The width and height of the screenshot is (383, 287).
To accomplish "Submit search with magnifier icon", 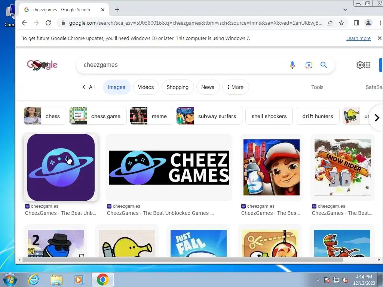I will click(x=324, y=65).
